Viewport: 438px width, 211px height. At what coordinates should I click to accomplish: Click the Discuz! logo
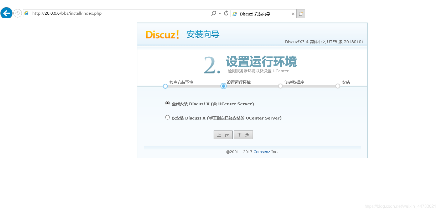(x=162, y=35)
